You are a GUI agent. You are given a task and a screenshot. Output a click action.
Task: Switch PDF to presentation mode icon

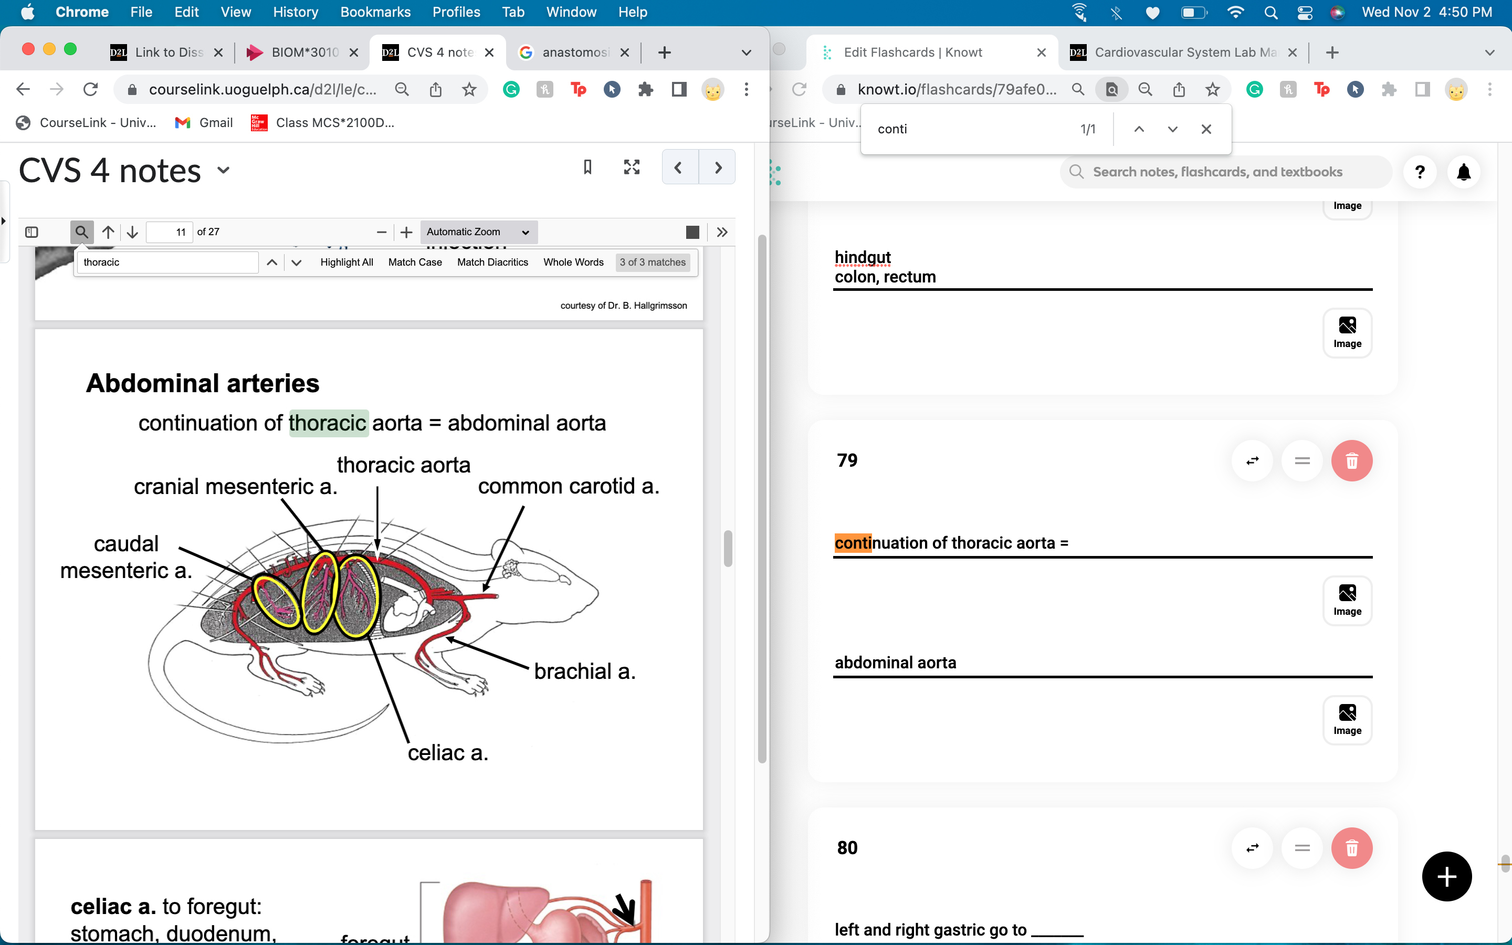(692, 232)
